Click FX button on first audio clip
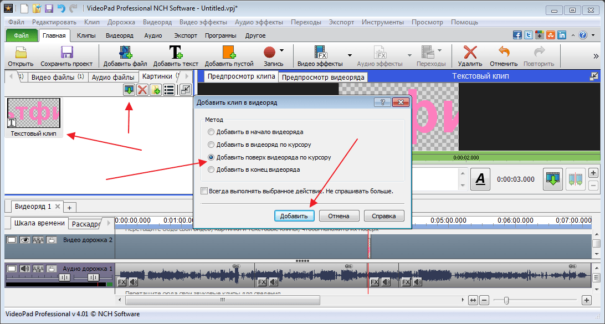Screen dimensions: 605x324 point(121,282)
